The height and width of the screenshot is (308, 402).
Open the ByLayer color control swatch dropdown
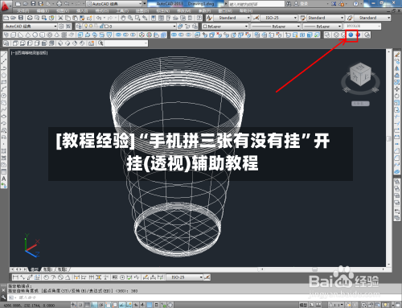coord(224,27)
